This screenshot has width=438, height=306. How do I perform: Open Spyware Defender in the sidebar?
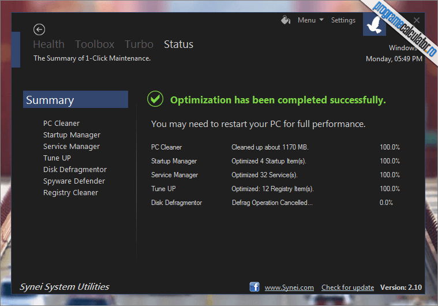point(74,181)
